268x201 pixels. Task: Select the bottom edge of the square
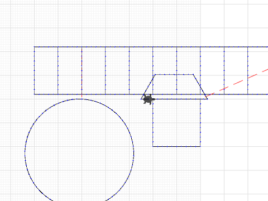point(176,147)
